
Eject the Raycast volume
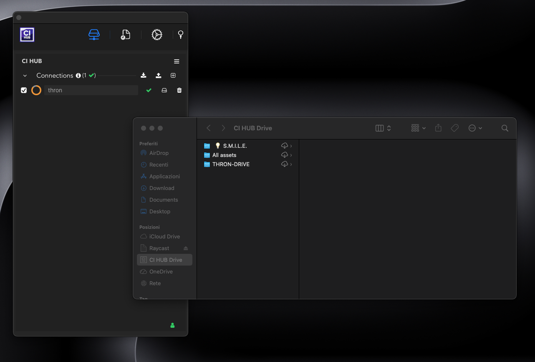(186, 248)
